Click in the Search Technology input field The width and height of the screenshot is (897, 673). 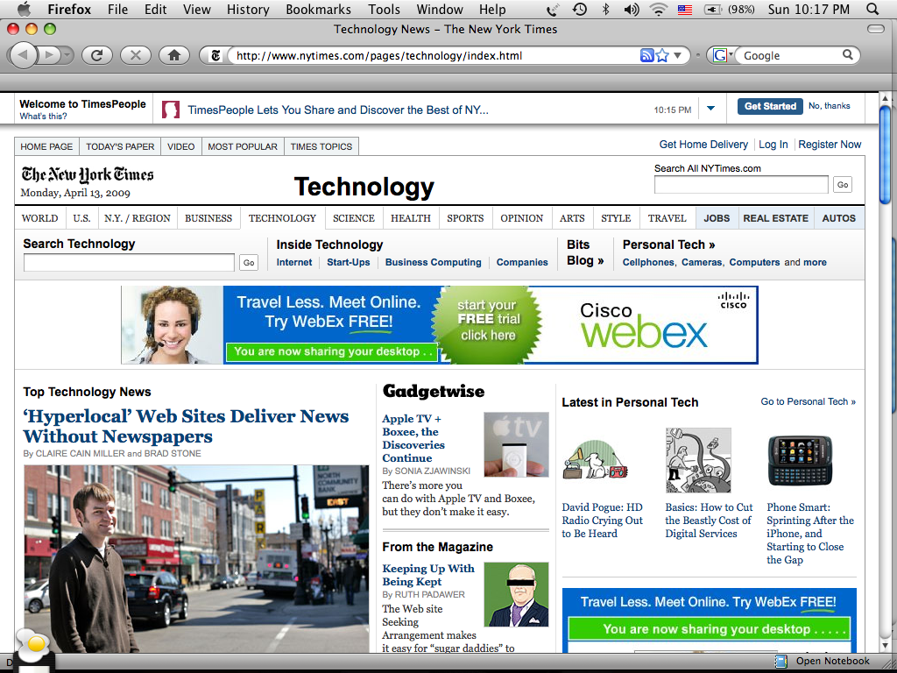129,263
